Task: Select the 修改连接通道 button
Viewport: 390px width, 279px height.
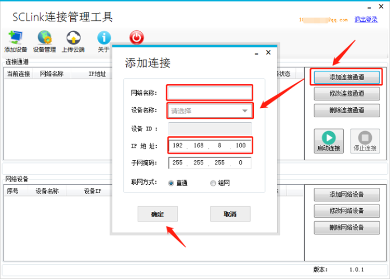Action: coord(347,94)
